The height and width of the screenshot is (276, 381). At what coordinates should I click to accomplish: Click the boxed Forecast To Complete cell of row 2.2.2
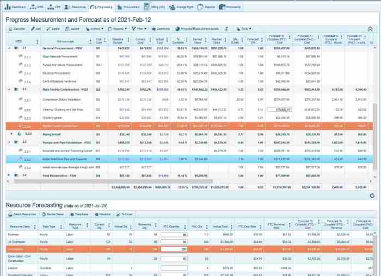click(279, 110)
